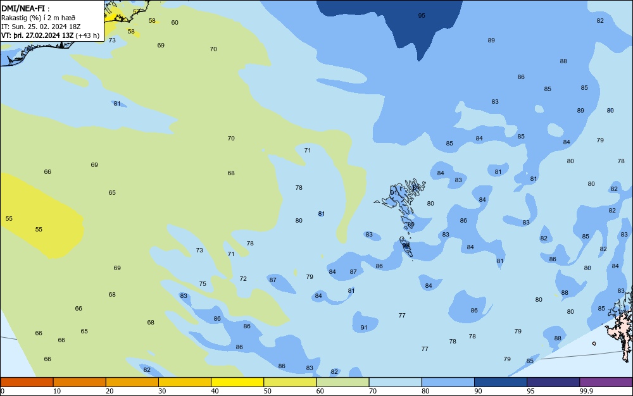Choose the gold 30–40 legend color band
This screenshot has height=396, width=633.
[x=184, y=382]
